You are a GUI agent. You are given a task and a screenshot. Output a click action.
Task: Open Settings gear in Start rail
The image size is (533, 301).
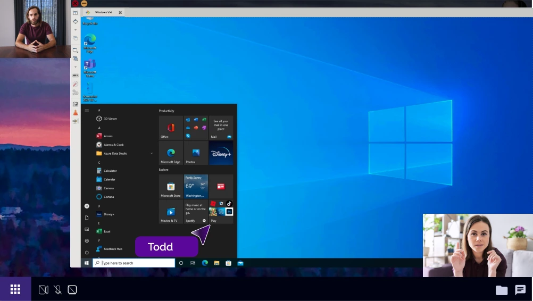[87, 240]
